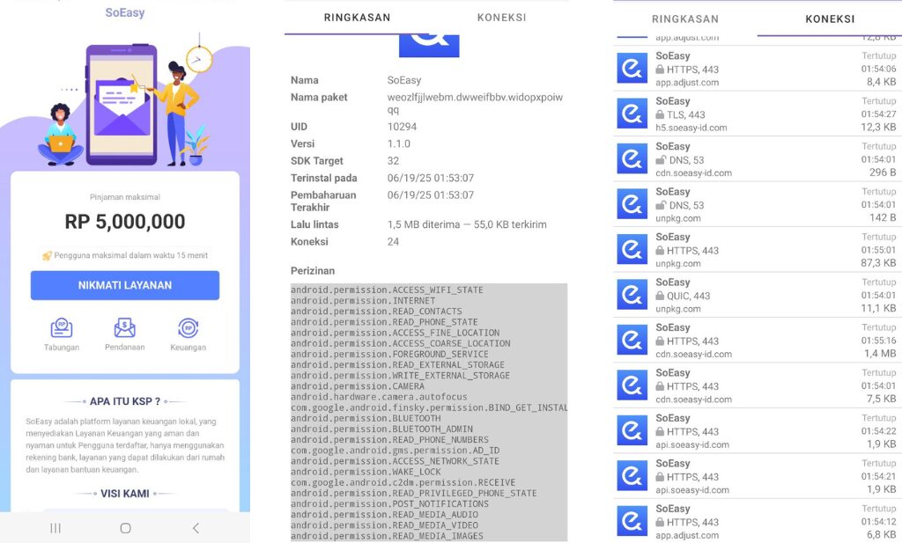Switch to RINGKASAN tab in middle panel

pyautogui.click(x=357, y=18)
